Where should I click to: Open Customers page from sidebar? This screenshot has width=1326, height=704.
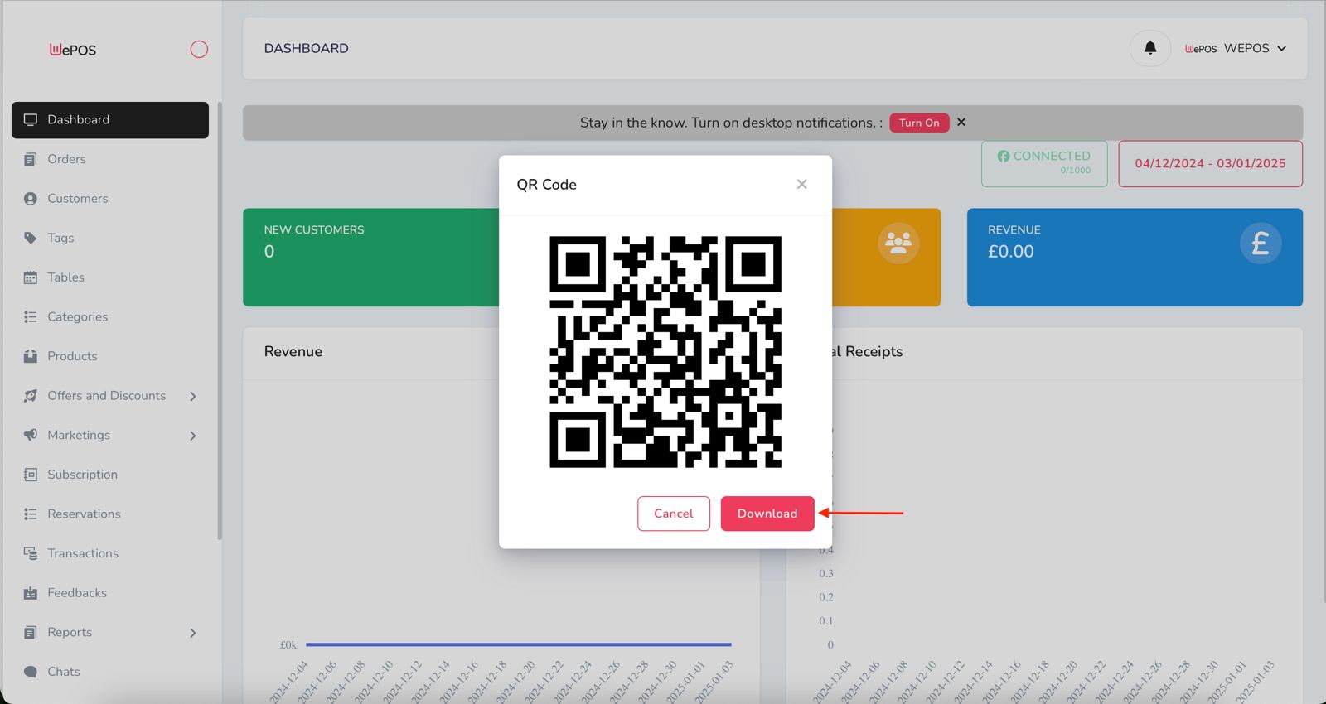pos(78,199)
